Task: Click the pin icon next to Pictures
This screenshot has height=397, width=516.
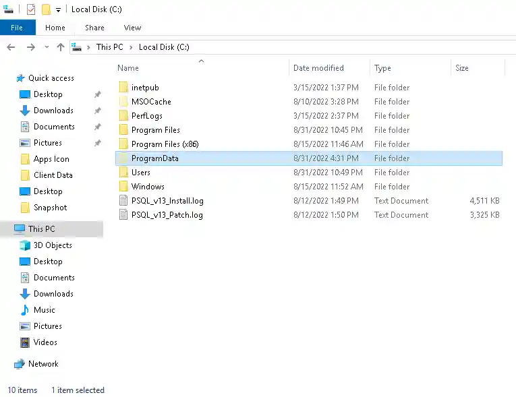Action: pyautogui.click(x=97, y=143)
